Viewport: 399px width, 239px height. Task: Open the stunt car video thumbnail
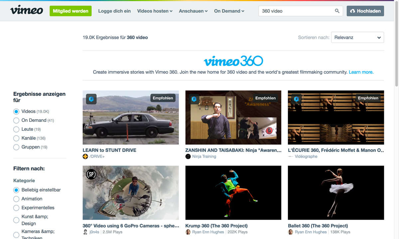pos(131,118)
